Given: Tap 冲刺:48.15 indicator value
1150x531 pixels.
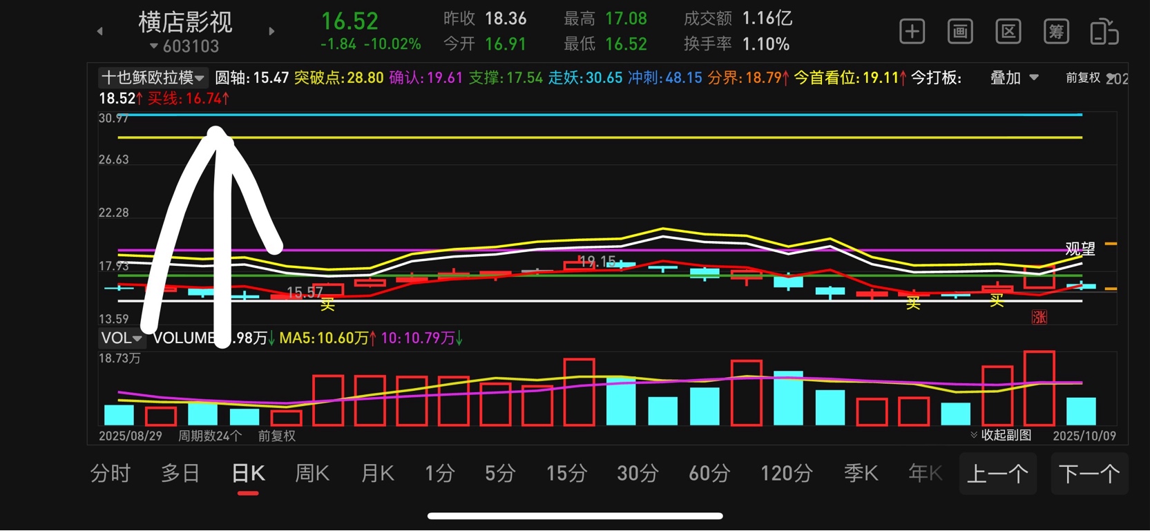Looking at the screenshot, I should [x=664, y=78].
